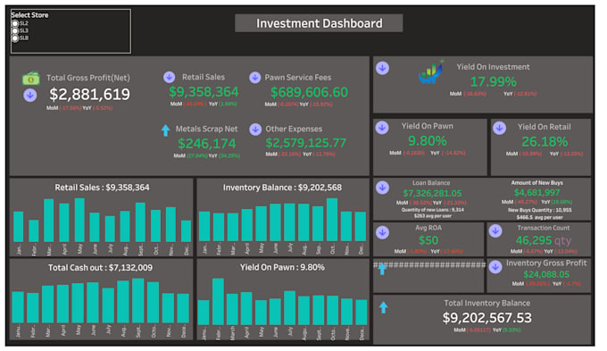607x351 pixels.
Task: Click the up-arrow icon next to Metals Scrap Net
Action: pyautogui.click(x=166, y=130)
